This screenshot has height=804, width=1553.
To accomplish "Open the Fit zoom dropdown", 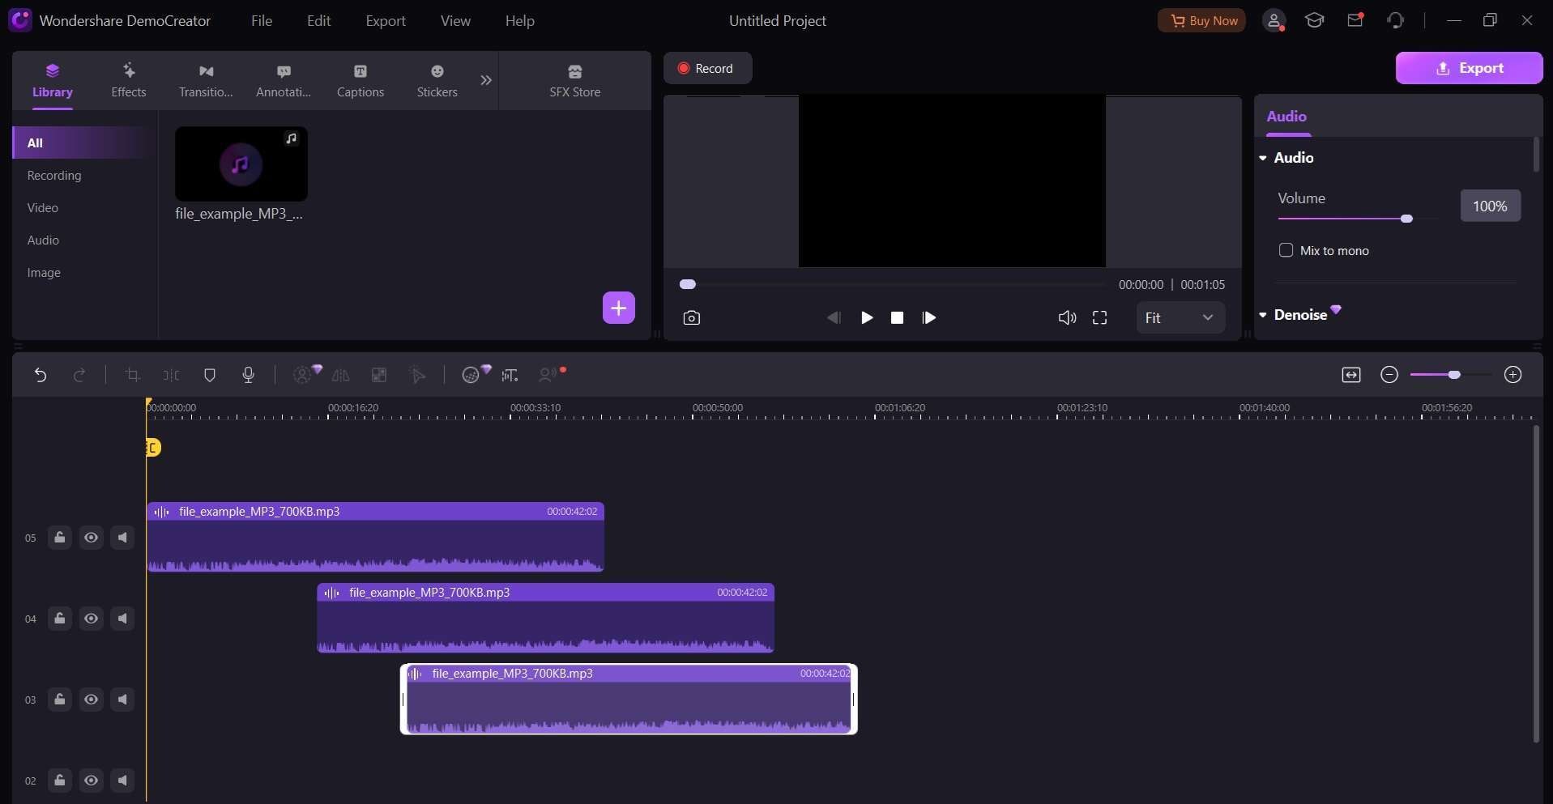I will pyautogui.click(x=1180, y=318).
